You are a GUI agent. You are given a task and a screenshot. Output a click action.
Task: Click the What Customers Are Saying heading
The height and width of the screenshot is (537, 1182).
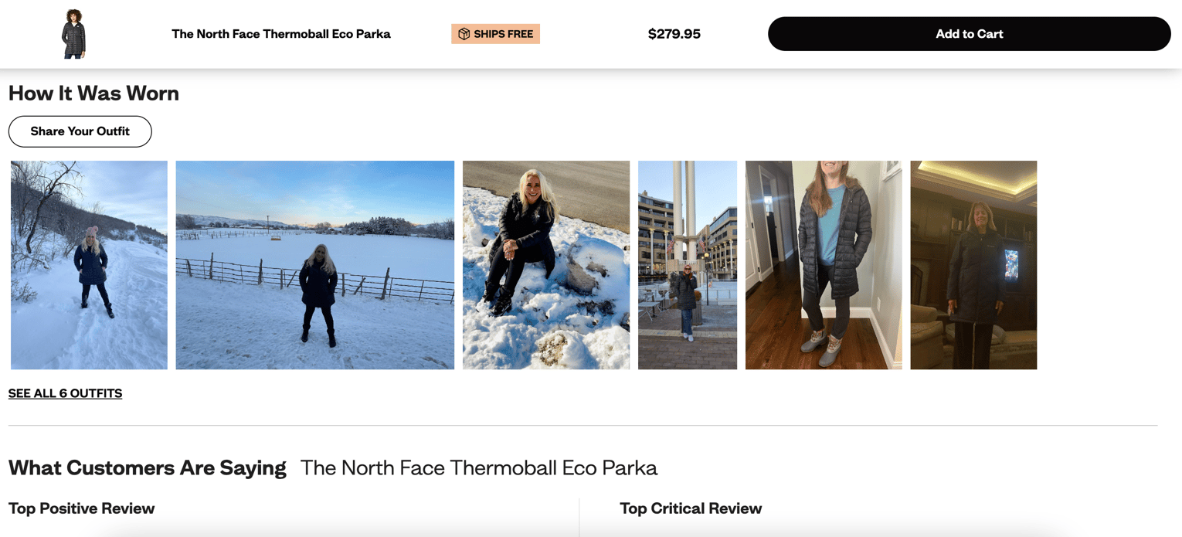[147, 467]
